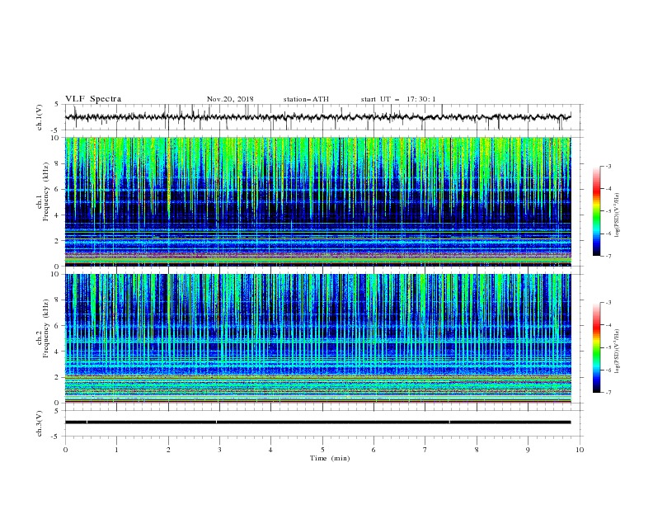Click time axis tick label "10"
653x505 pixels.
(580, 450)
